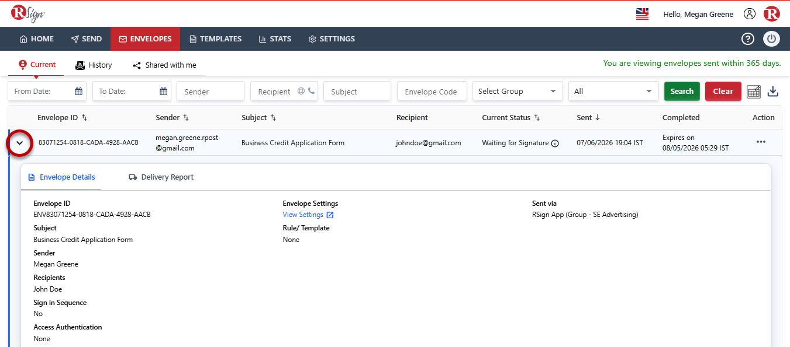Click the green Search button
790x347 pixels.
pyautogui.click(x=682, y=92)
